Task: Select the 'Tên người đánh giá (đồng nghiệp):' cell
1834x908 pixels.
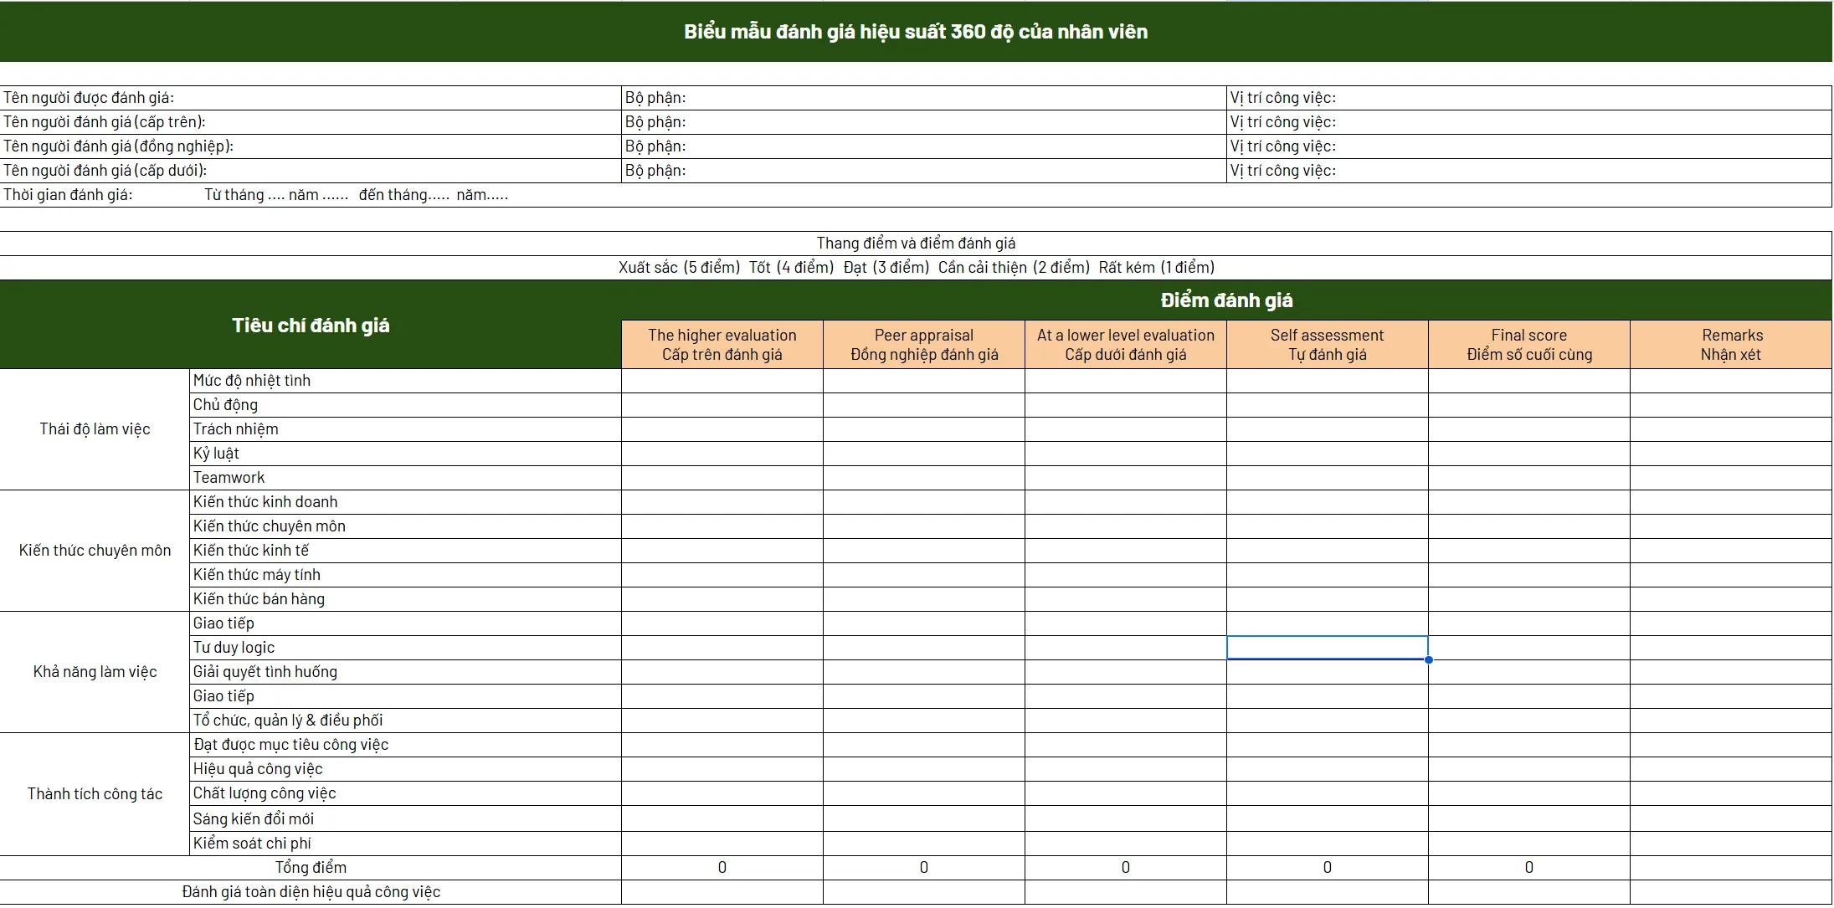Action: (311, 146)
